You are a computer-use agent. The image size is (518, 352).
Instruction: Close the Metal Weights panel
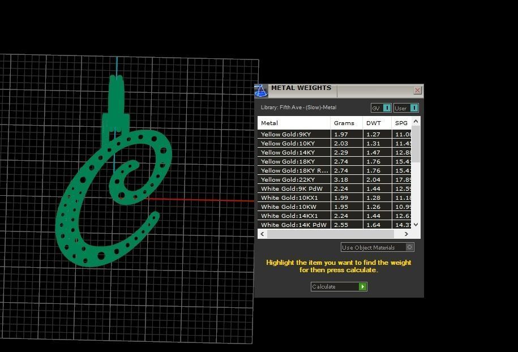point(417,90)
